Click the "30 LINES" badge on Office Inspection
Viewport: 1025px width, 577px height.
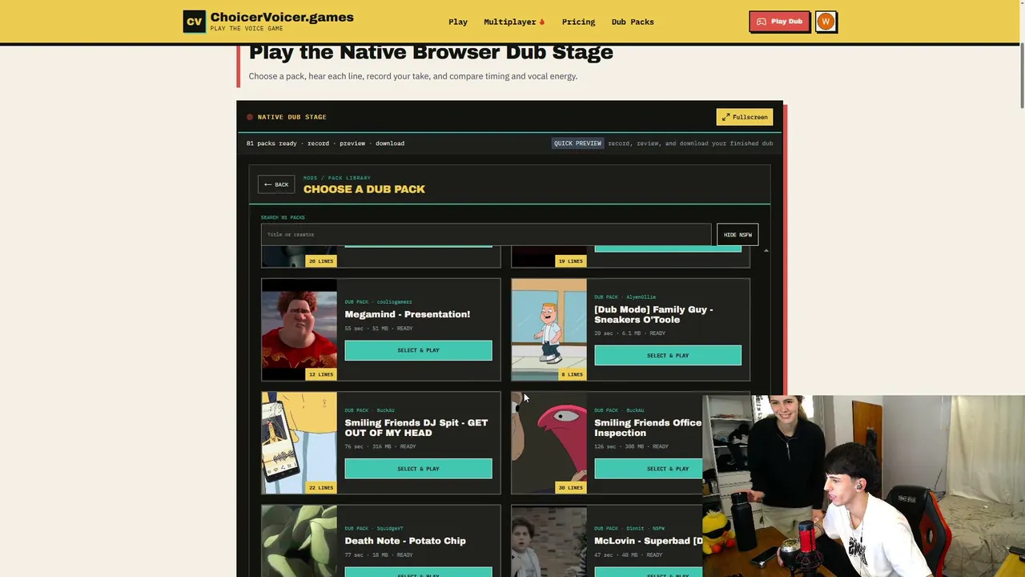pos(570,487)
